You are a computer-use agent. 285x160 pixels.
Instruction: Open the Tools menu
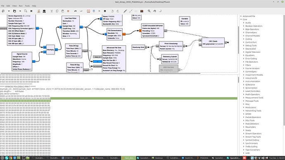coord(27,6)
